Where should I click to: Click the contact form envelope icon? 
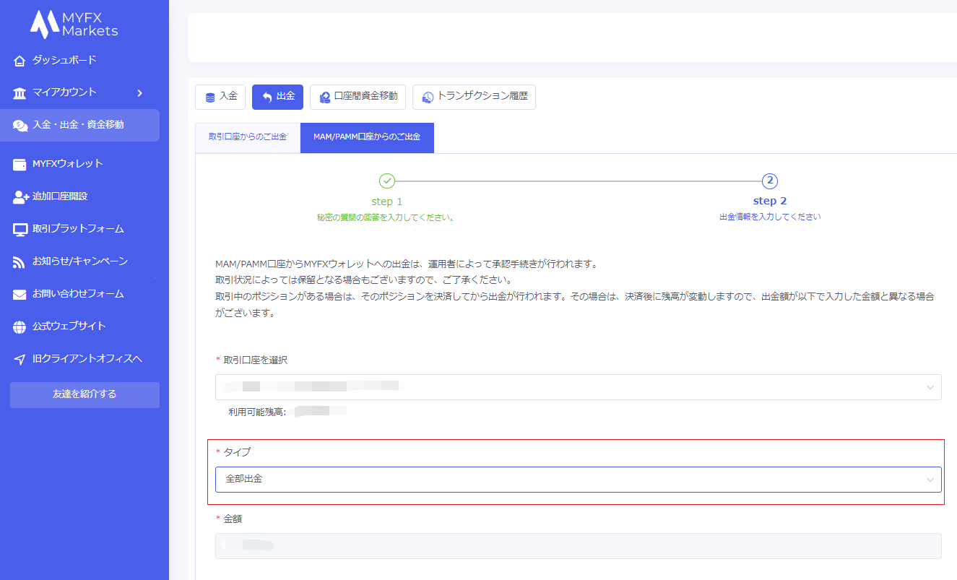(x=20, y=295)
